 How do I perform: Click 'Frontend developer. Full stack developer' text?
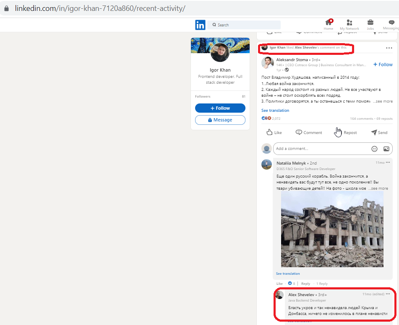point(220,79)
